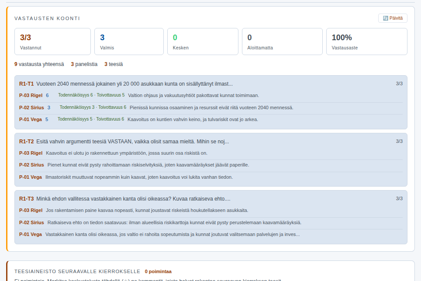Screen dimensions: 421x281
Task: Select P-02 Sirius beside 'Pienet kunnat' comment
Action: click(x=31, y=165)
